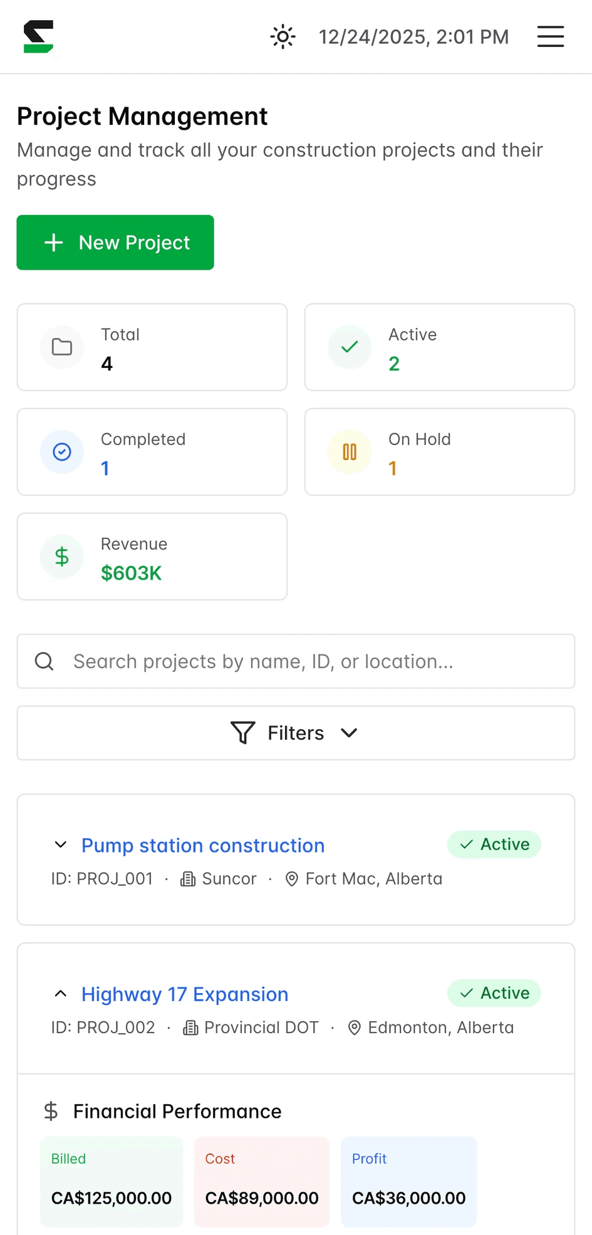Open Highway 17 Expansion project link
Viewport: 592px width, 1235px height.
185,994
